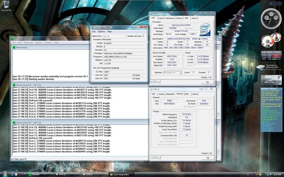Open the Advanced menu in Prime95
The height and width of the screenshot is (177, 284).
click(28, 42)
